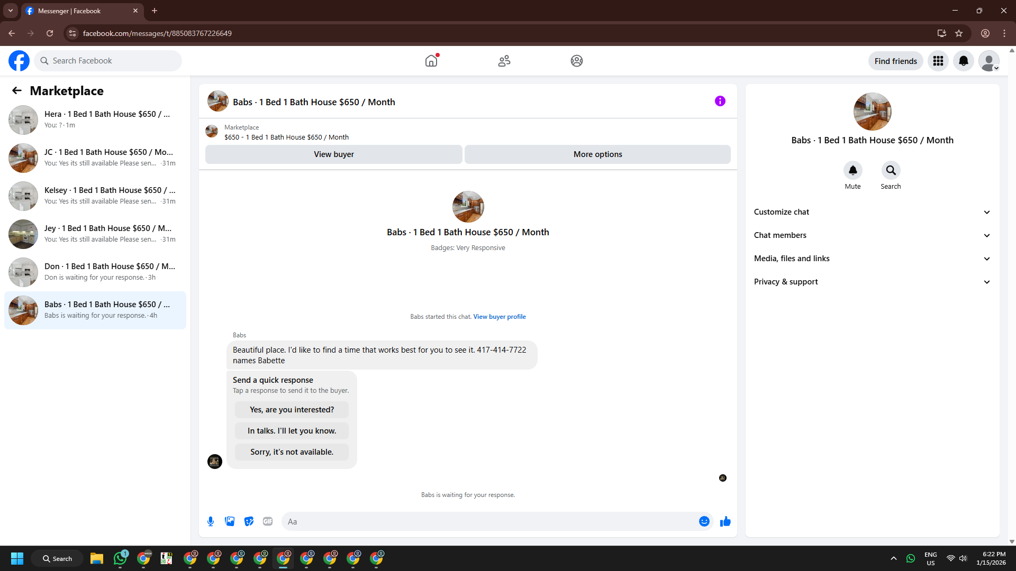Open the GIF picker icon
The height and width of the screenshot is (571, 1016).
click(x=268, y=521)
